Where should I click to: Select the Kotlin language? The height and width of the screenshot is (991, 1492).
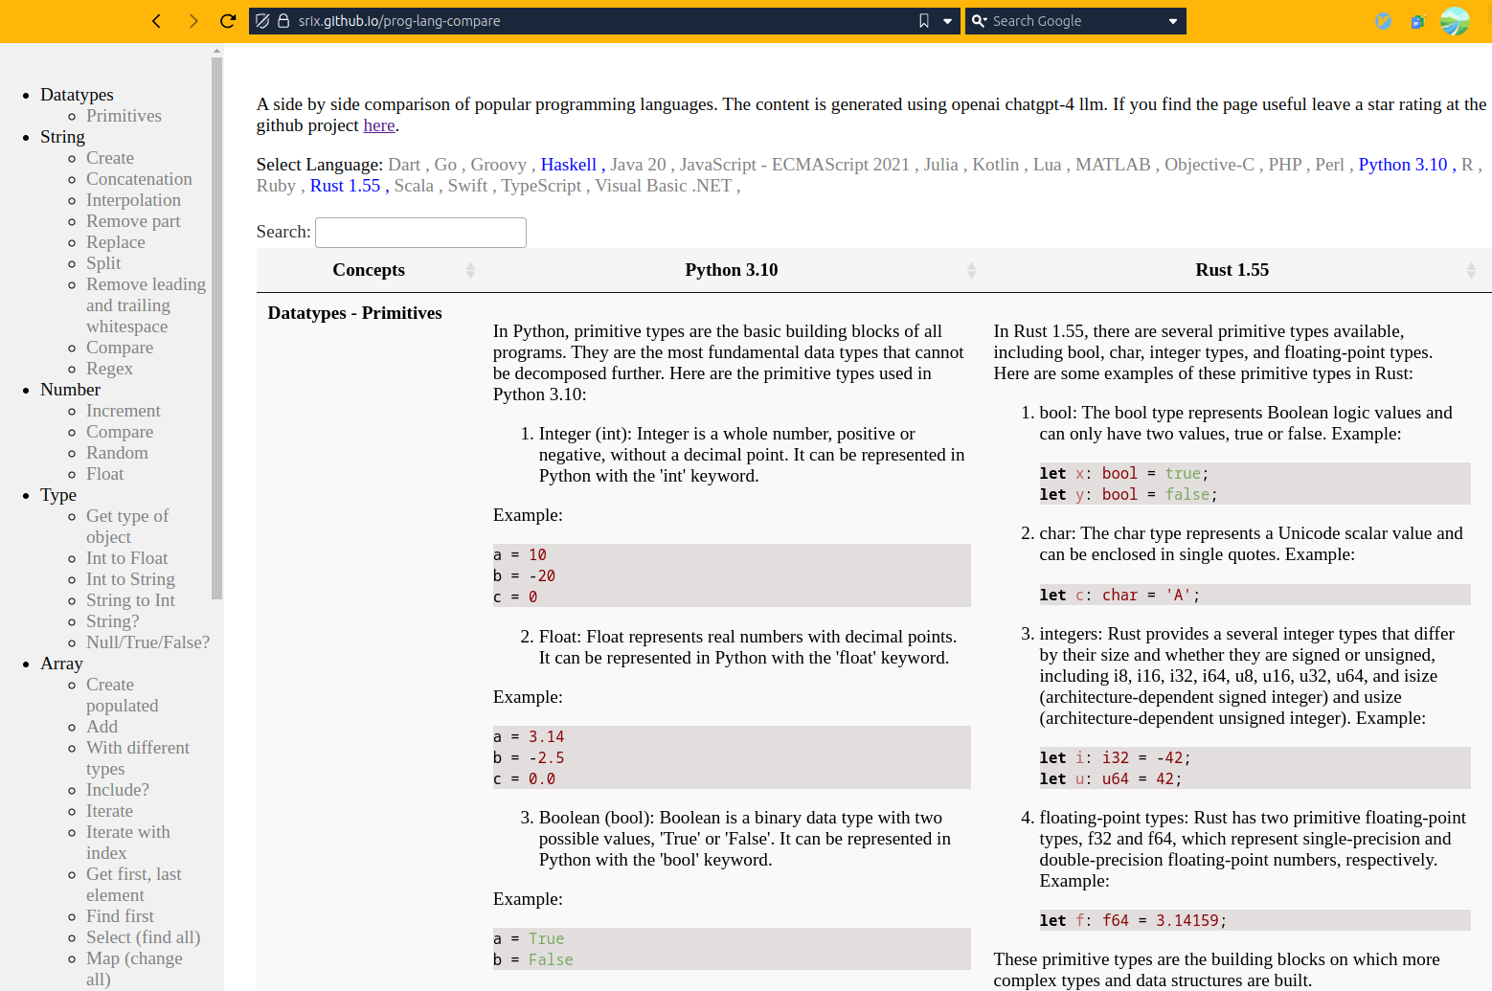point(996,165)
